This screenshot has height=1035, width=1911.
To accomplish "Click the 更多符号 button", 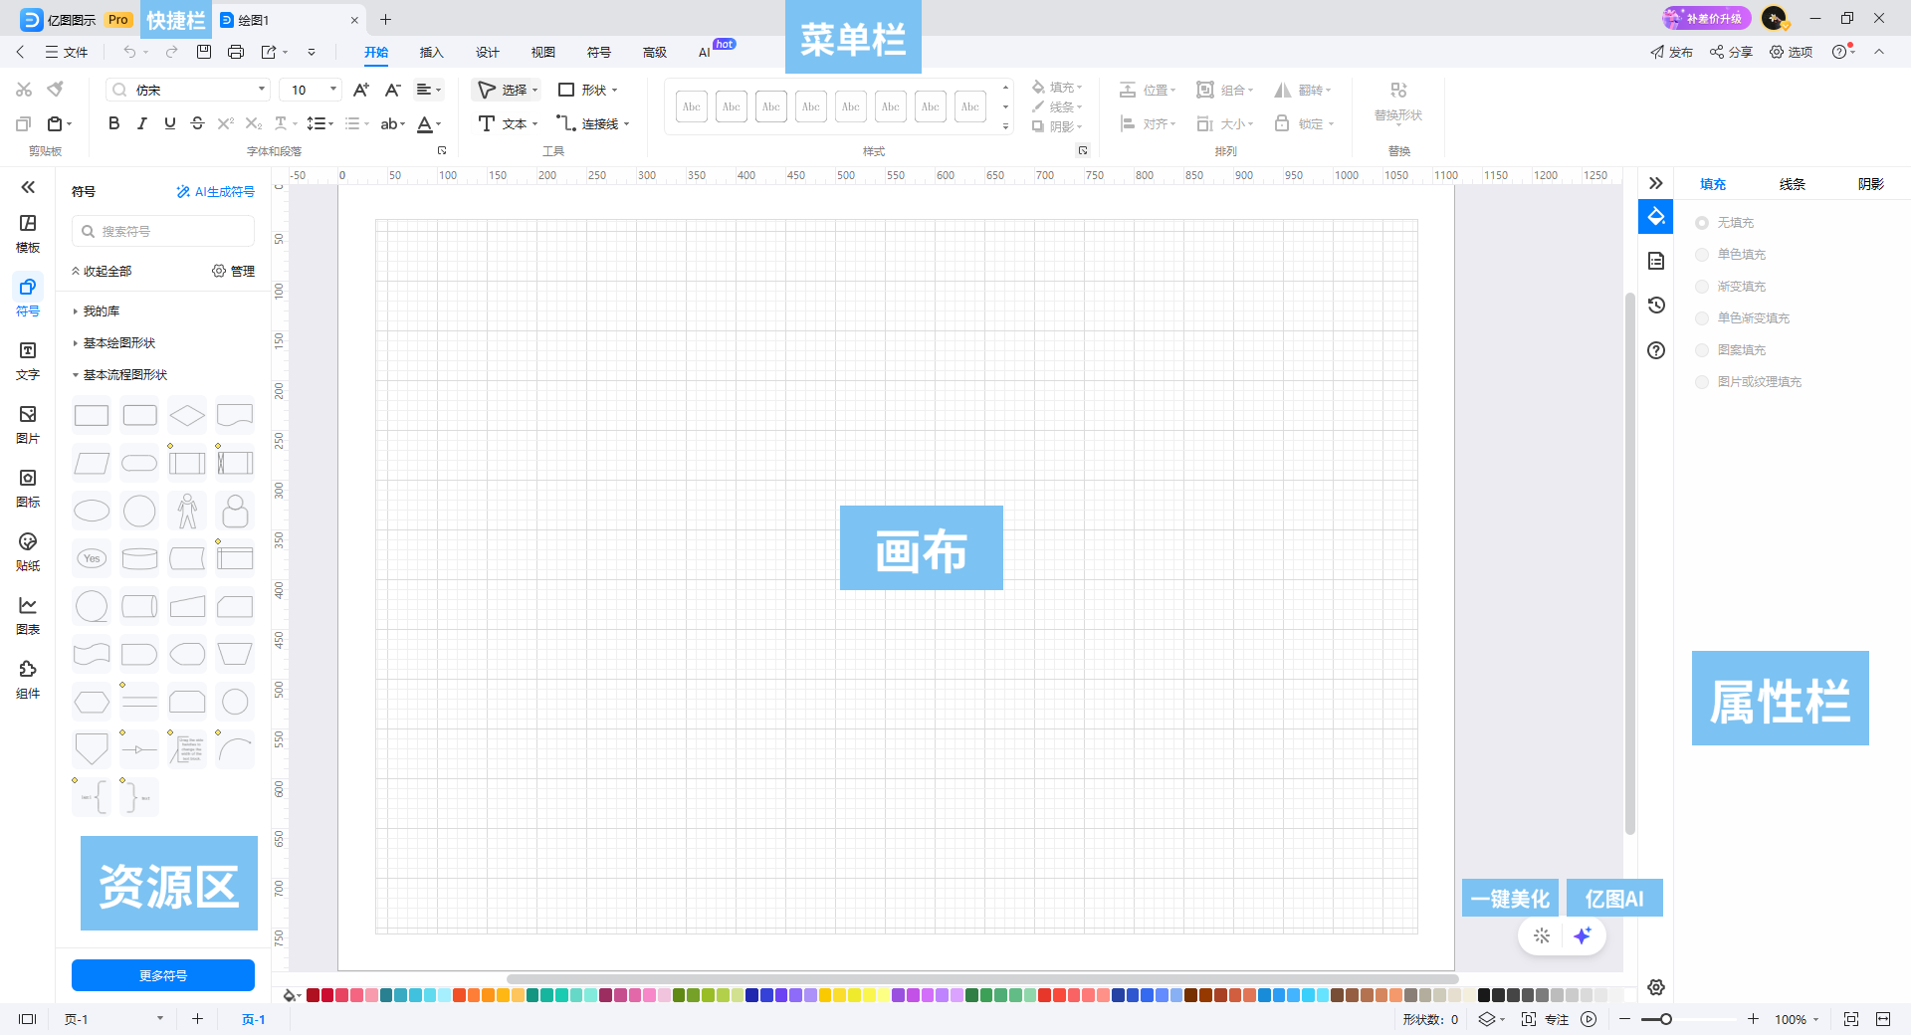I will (162, 975).
